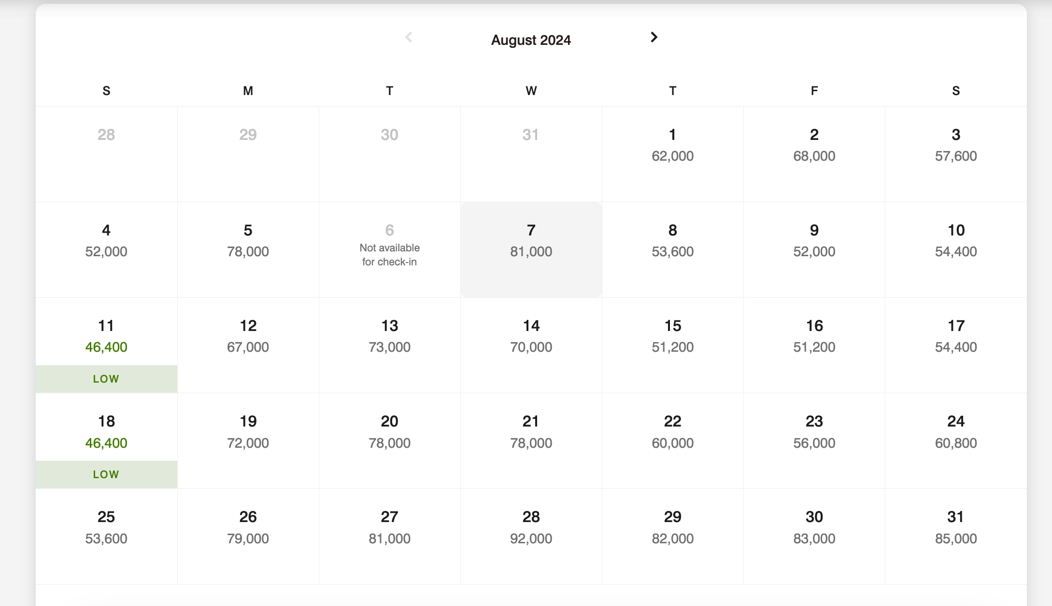Go to next month with right chevron
The image size is (1052, 606).
coord(654,37)
